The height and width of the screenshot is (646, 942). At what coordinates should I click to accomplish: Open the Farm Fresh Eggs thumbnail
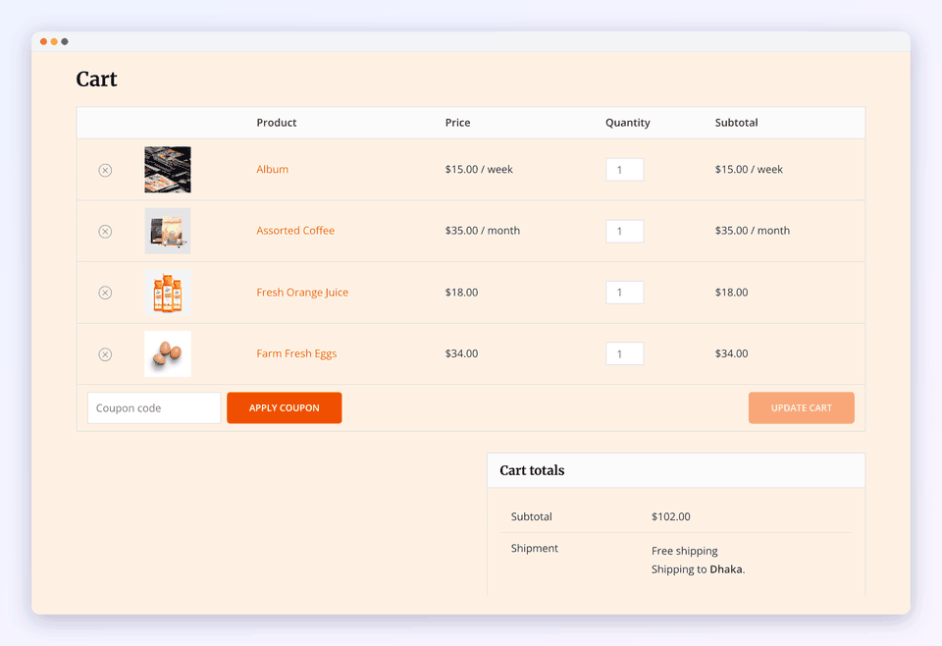[168, 354]
